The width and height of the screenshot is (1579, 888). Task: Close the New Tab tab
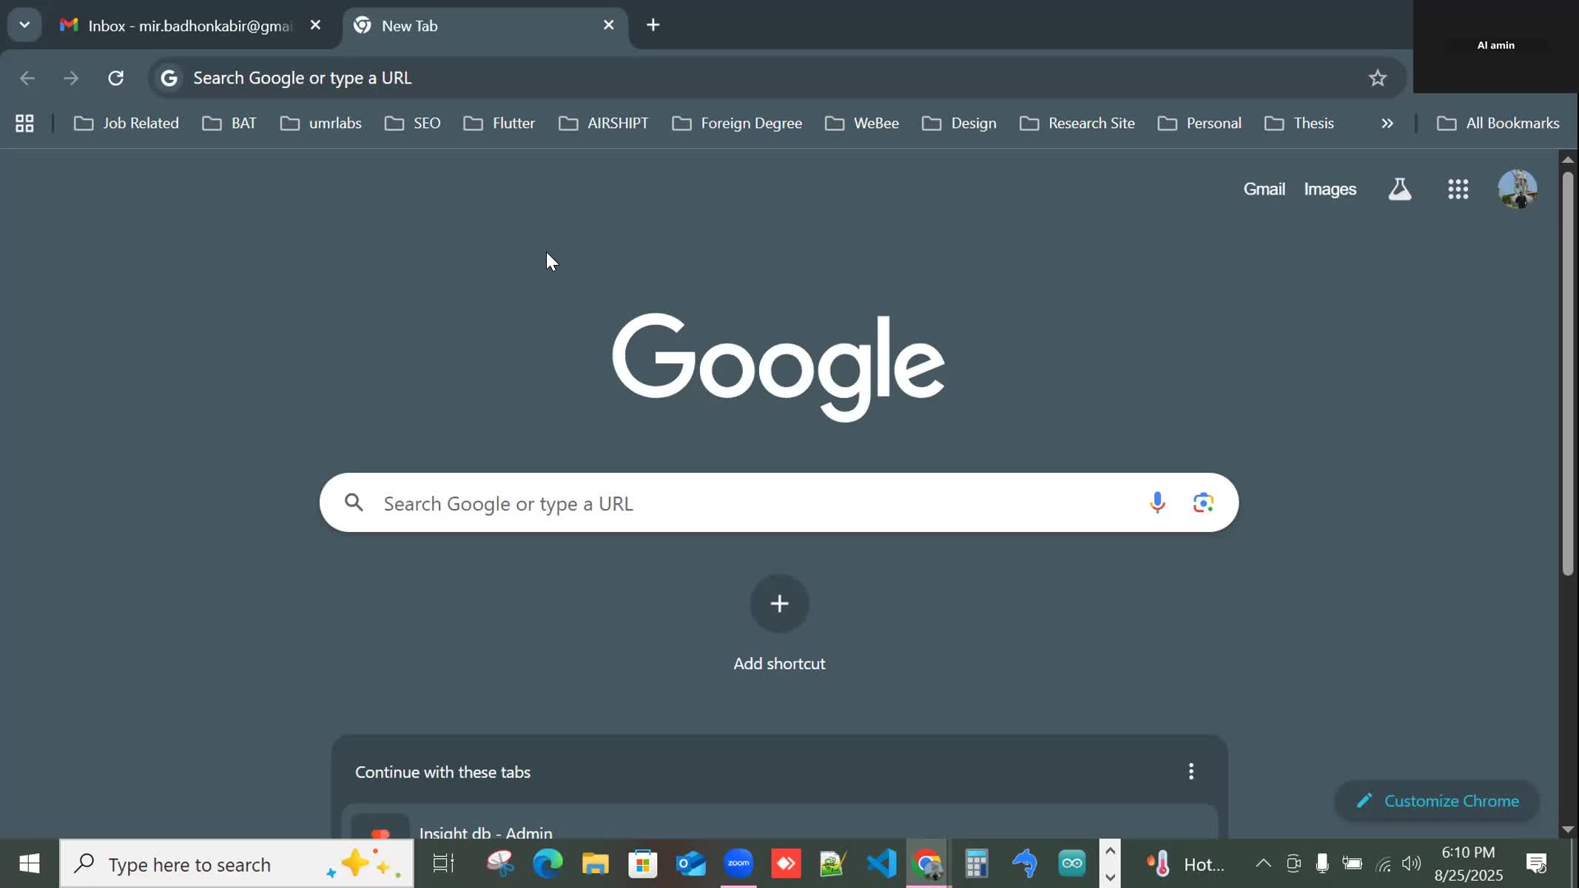608,25
